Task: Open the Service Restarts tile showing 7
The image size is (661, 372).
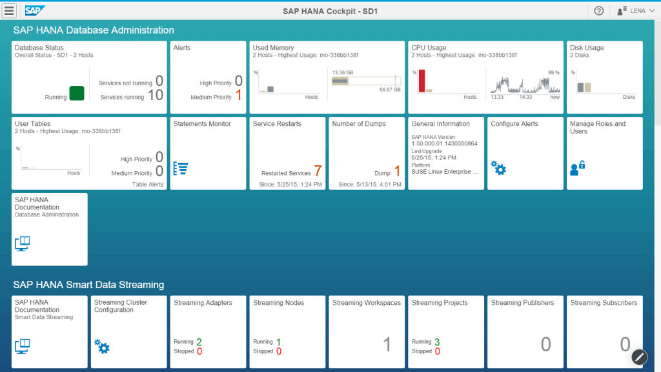Action: point(287,152)
